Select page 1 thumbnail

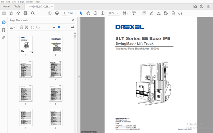coord(26,44)
